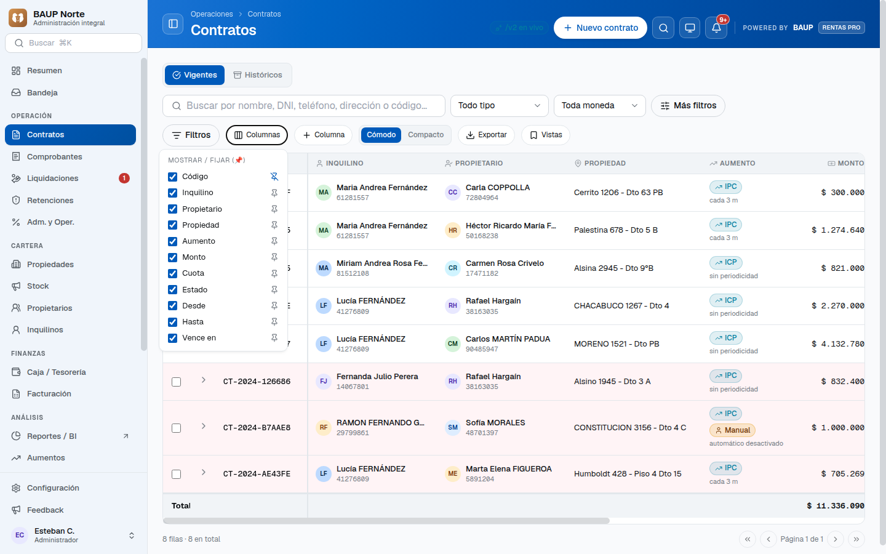Screen dimensions: 886x554
Task: Focus the contracts search input field
Action: [304, 106]
